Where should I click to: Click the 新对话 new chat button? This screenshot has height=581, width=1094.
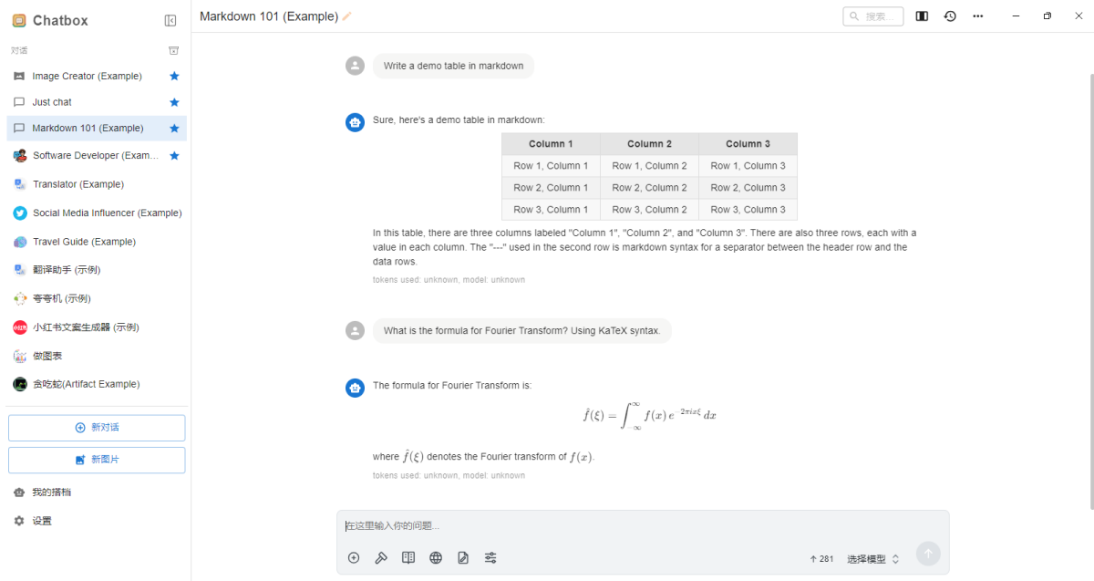point(97,428)
